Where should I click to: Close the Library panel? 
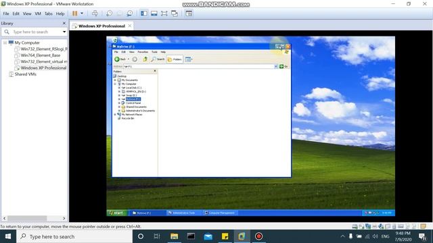[x=64, y=24]
